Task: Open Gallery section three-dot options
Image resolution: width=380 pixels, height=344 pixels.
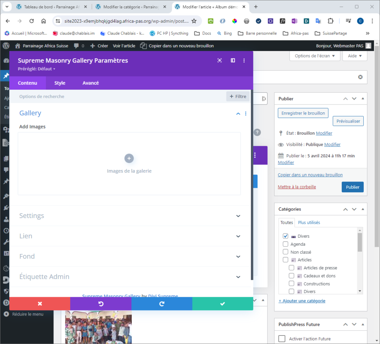Action: tap(246, 114)
